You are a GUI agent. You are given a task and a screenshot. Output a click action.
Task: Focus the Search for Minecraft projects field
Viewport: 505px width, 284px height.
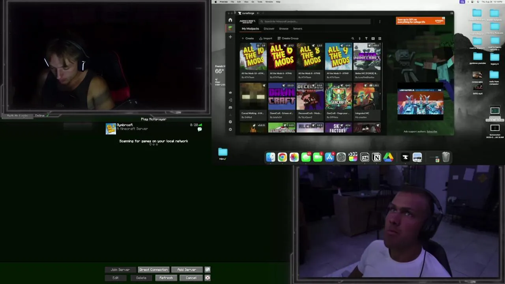315,21
